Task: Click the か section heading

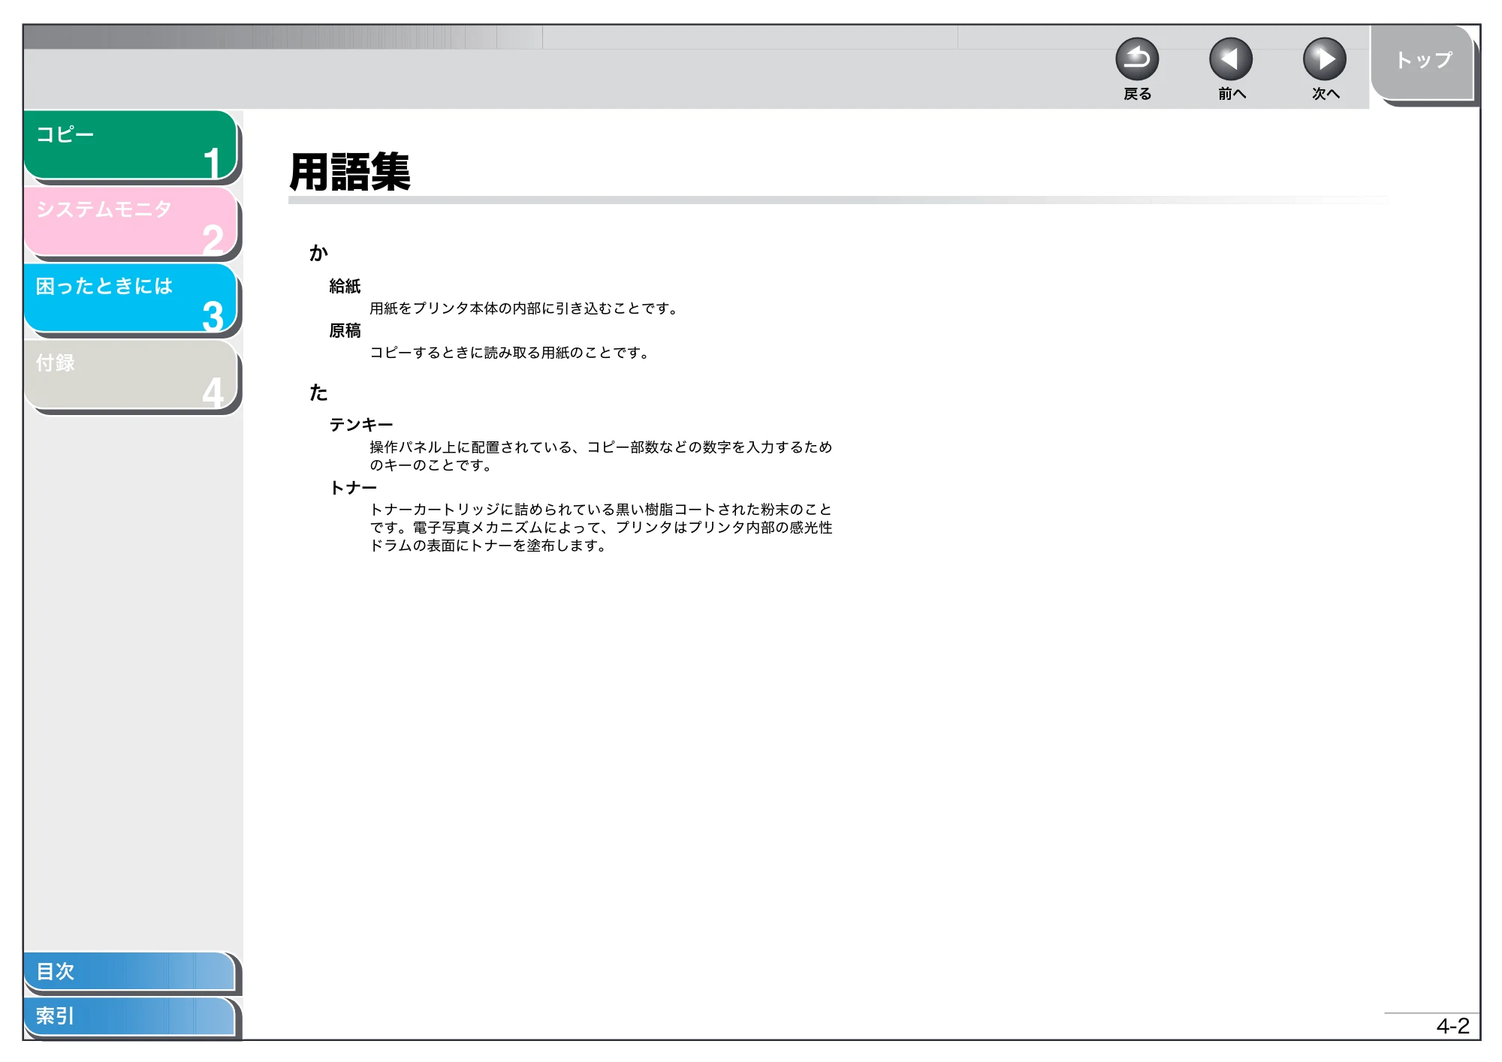Action: point(318,253)
